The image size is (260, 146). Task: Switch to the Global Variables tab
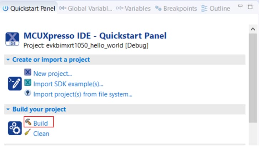pyautogui.click(x=86, y=9)
